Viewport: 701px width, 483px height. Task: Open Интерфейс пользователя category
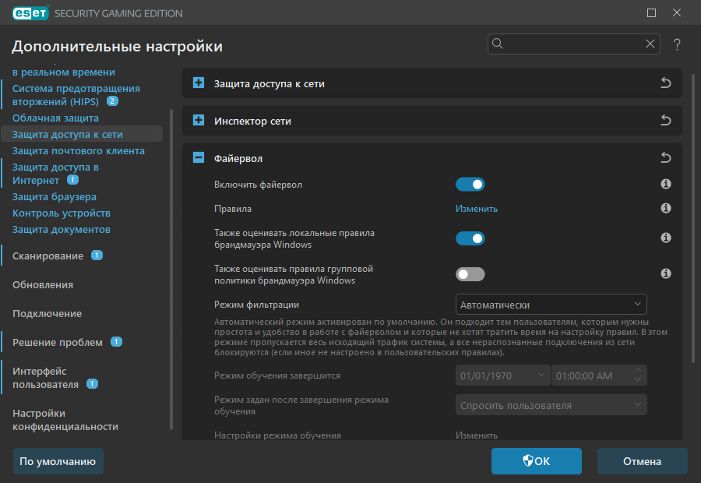[x=46, y=378]
